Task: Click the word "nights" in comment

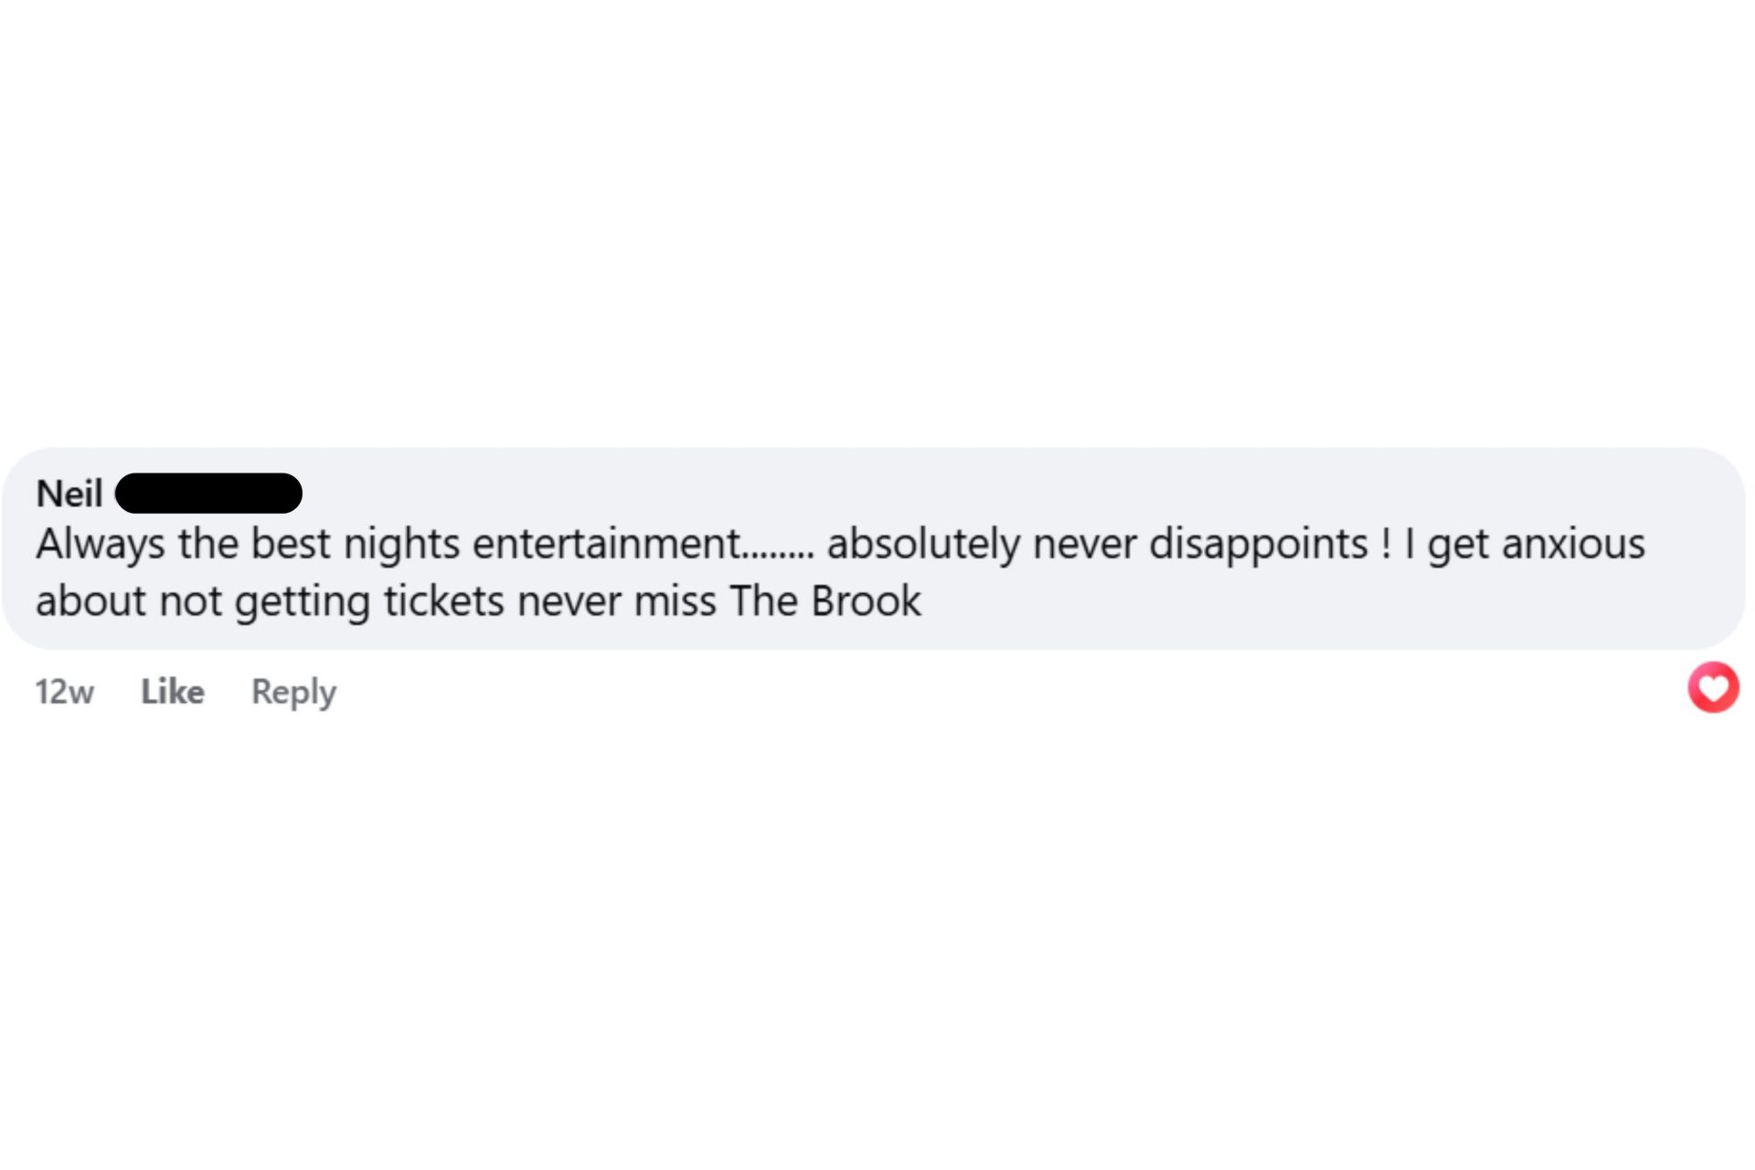Action: (x=401, y=545)
